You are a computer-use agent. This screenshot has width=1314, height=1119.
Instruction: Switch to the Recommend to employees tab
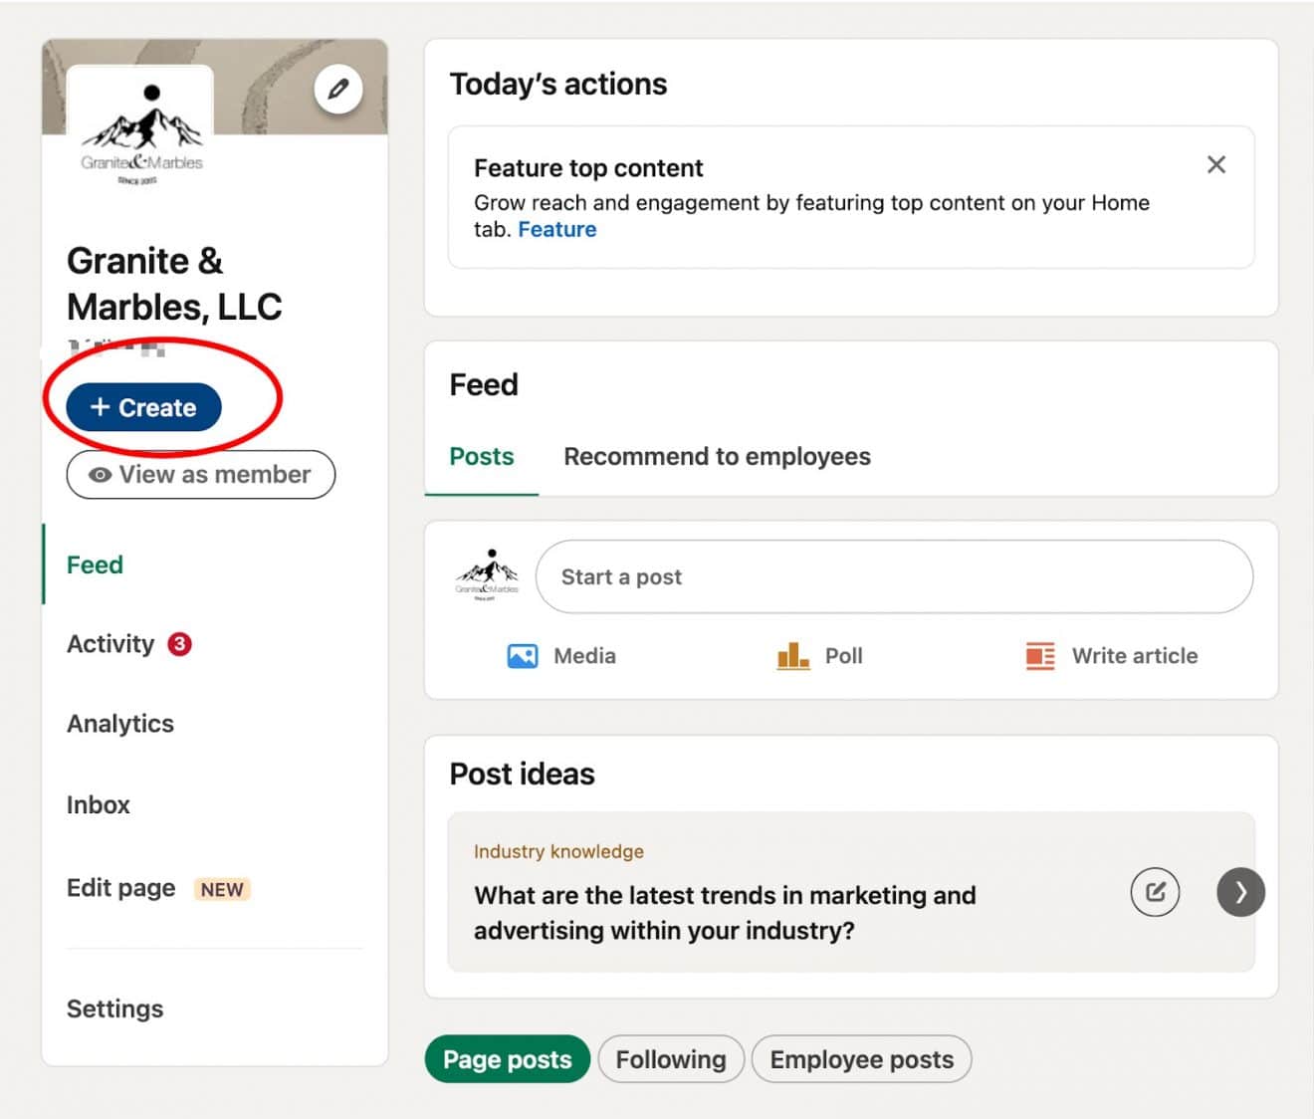(x=717, y=457)
